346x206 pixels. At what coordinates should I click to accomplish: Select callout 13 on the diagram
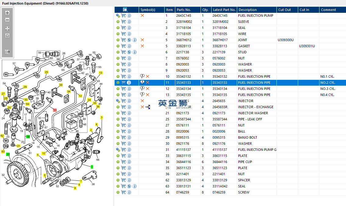[x=101, y=73]
